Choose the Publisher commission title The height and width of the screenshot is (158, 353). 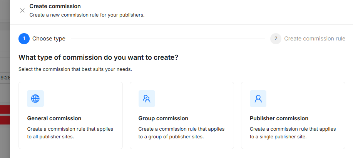pyautogui.click(x=279, y=118)
